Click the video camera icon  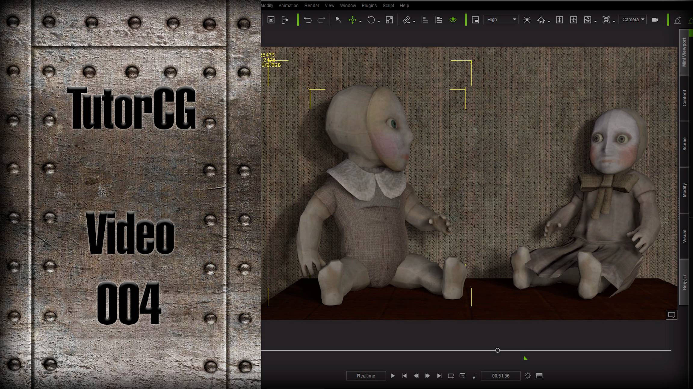click(655, 20)
